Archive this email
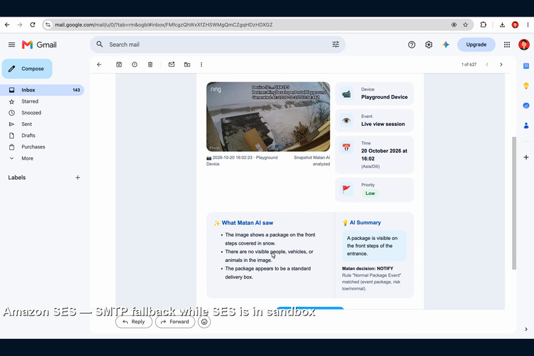This screenshot has height=356, width=534. tap(119, 64)
